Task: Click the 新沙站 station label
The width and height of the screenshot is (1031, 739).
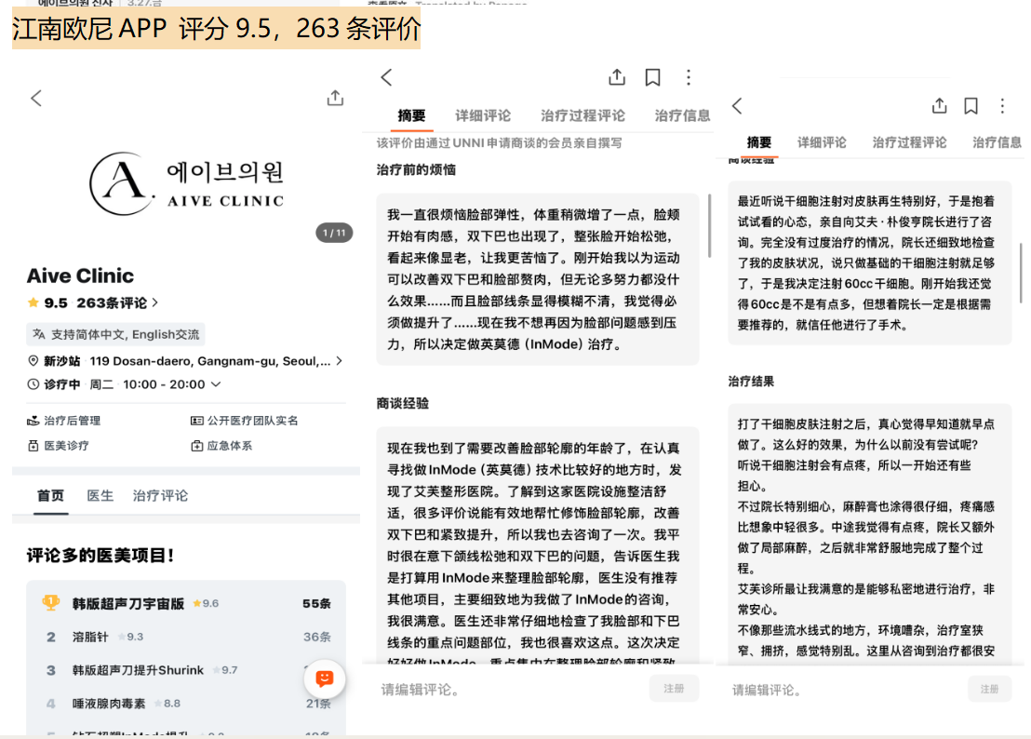Action: point(61,361)
